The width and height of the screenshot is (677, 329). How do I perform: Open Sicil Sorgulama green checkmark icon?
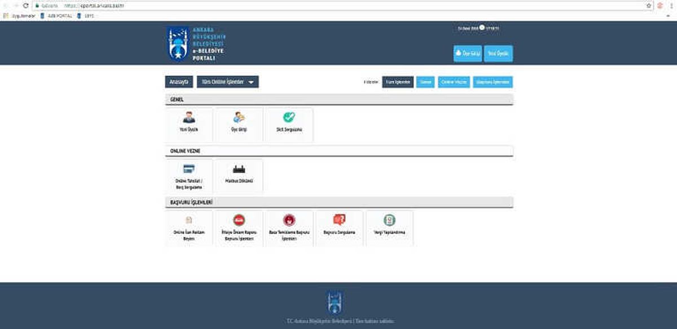[x=289, y=118]
